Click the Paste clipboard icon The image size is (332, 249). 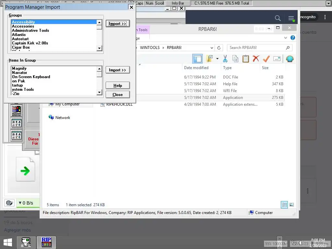[246, 59]
